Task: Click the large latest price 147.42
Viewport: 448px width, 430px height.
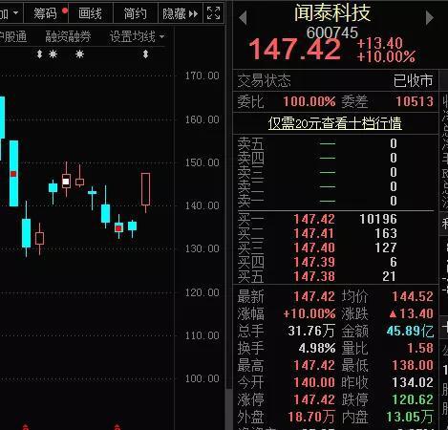Action: (x=295, y=50)
